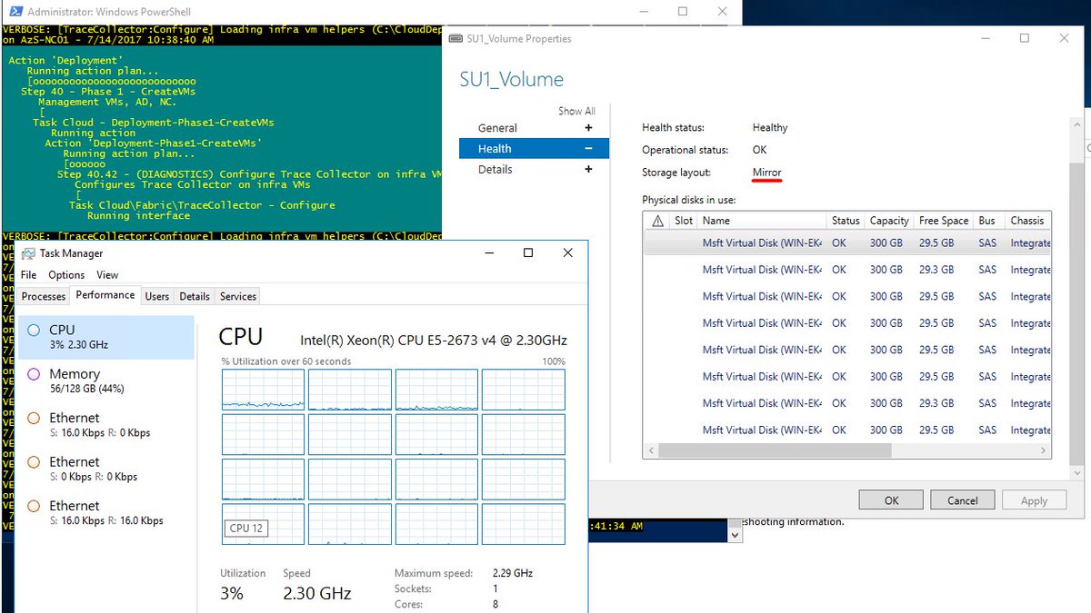Select the first Msft Virtual Disk row
Image resolution: width=1091 pixels, height=613 pixels.
pyautogui.click(x=847, y=243)
